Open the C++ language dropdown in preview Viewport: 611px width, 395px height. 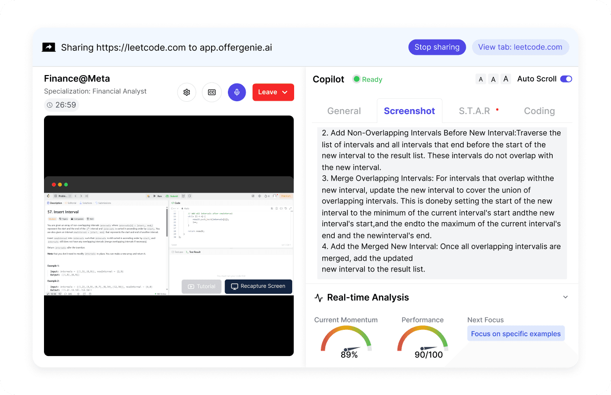pyautogui.click(x=175, y=208)
